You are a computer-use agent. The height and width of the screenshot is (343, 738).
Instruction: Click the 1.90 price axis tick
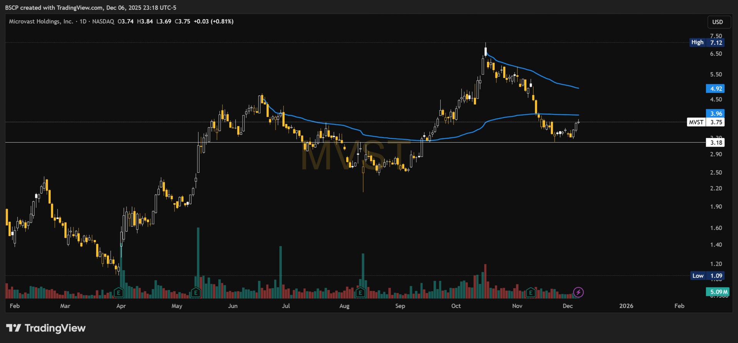(716, 207)
